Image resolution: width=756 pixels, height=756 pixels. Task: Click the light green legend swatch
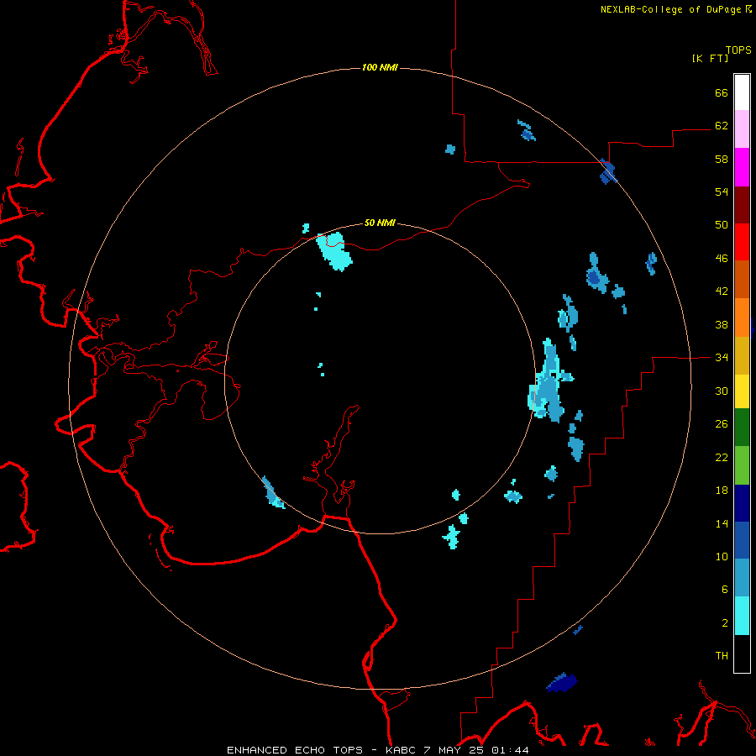point(742,465)
